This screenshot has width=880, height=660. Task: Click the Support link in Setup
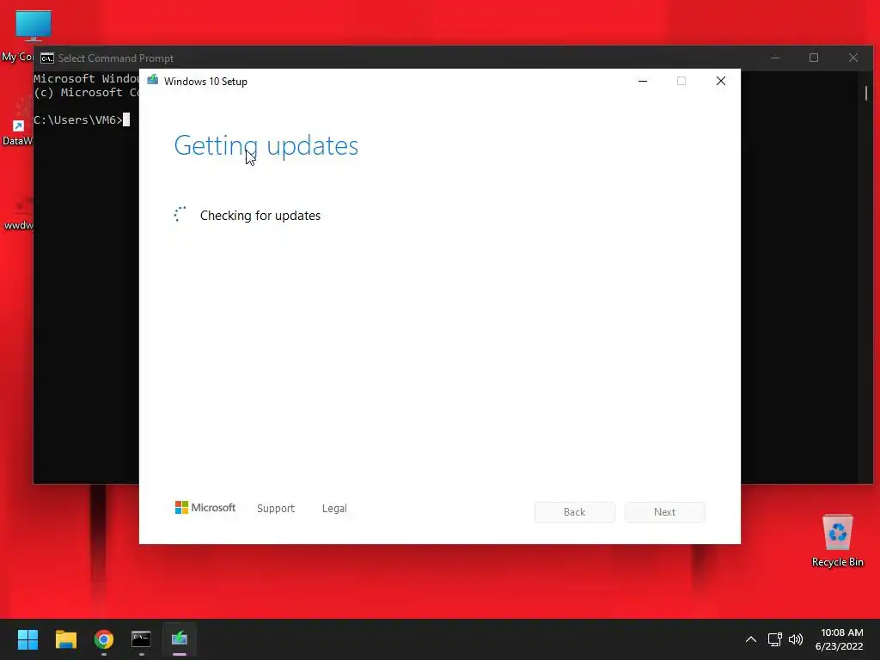pos(276,509)
